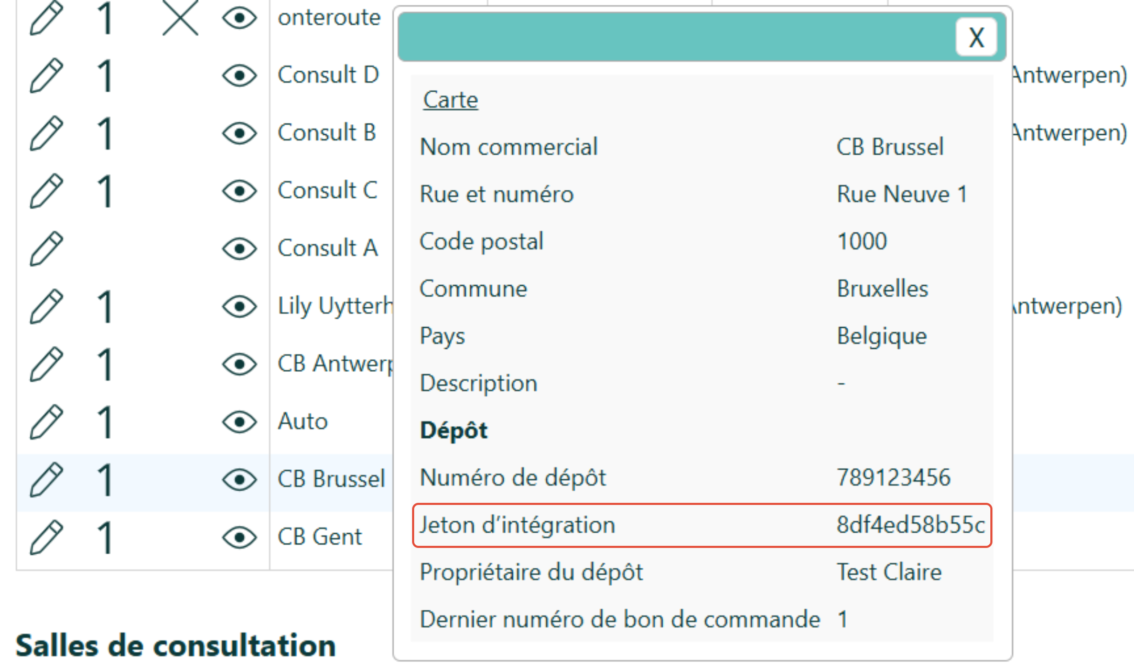Image resolution: width=1134 pixels, height=668 pixels.
Task: Click the depot number 789123456
Action: pos(893,478)
